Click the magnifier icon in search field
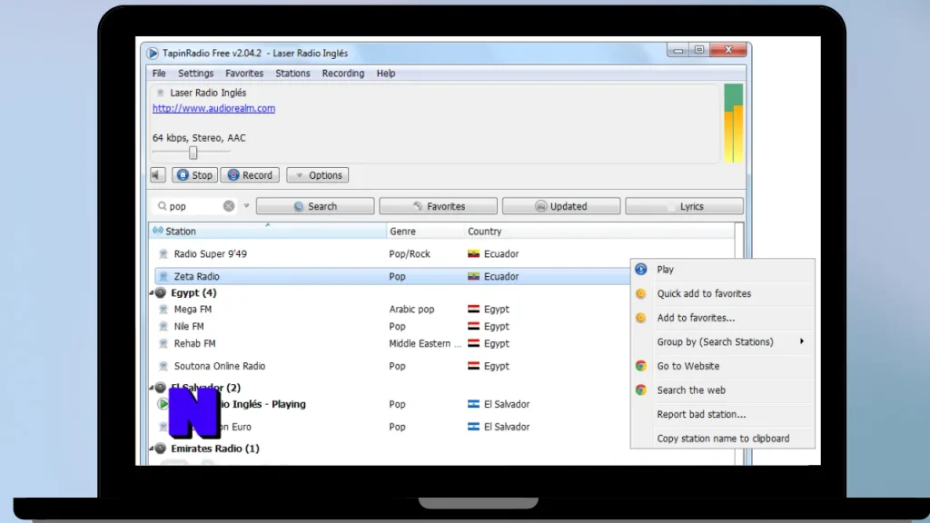The width and height of the screenshot is (930, 523). click(x=162, y=206)
